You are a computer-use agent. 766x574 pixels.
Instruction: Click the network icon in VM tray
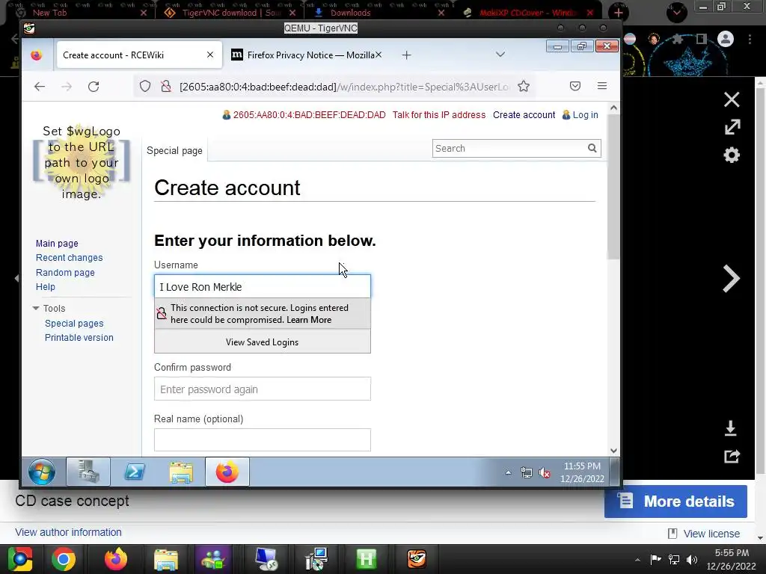point(526,472)
